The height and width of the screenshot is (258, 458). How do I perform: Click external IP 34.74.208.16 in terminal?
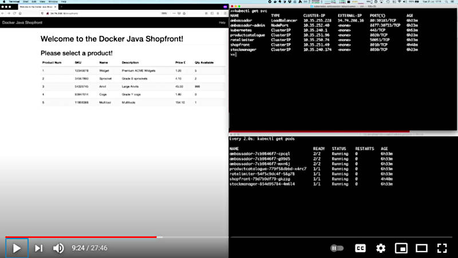351,21
